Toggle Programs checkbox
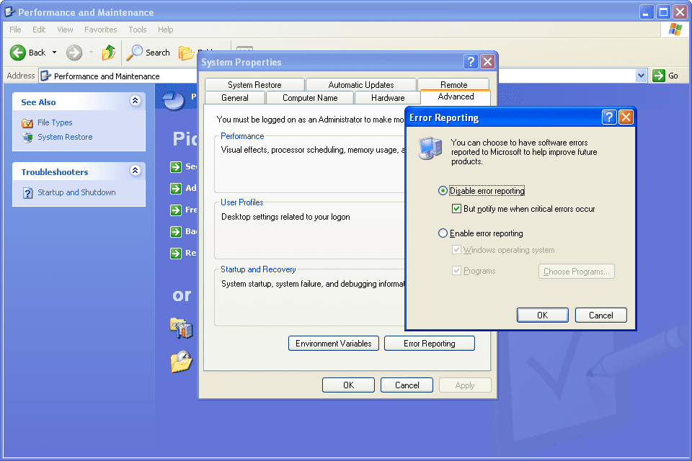This screenshot has height=461, width=692. coord(456,270)
